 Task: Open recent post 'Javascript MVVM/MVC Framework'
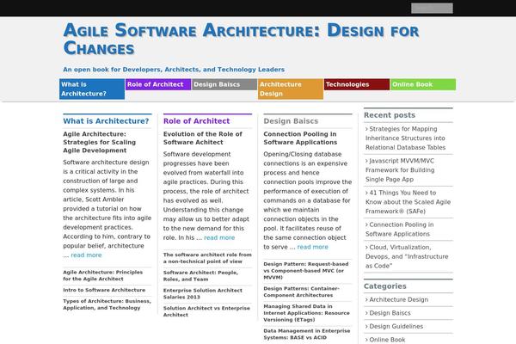click(x=400, y=170)
